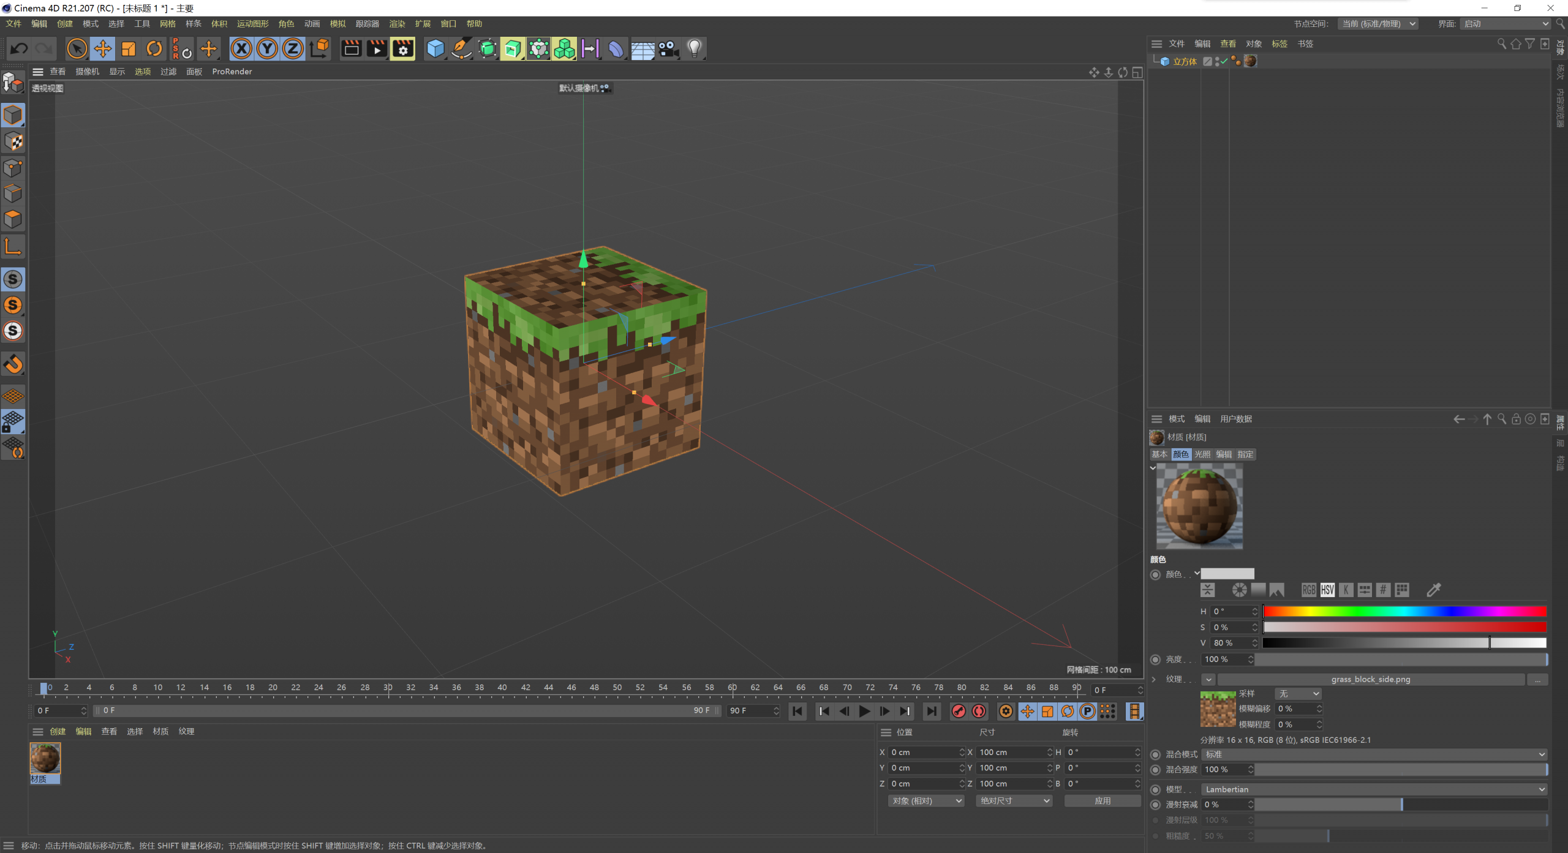This screenshot has width=1568, height=853.
Task: Toggle the Y axis lock
Action: pyautogui.click(x=267, y=48)
